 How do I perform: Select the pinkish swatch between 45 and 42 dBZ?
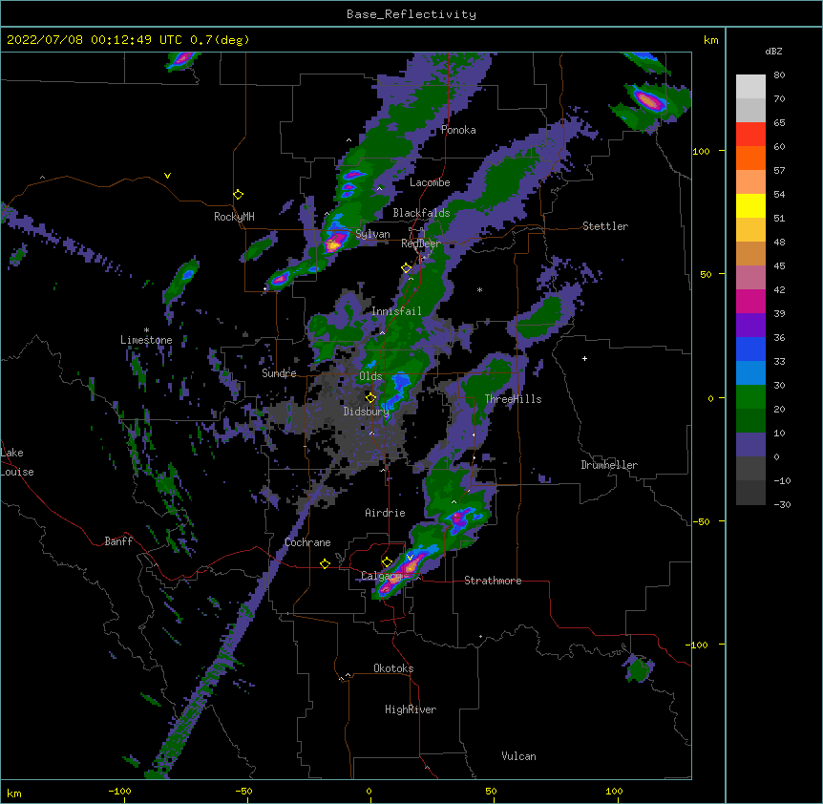[750, 277]
